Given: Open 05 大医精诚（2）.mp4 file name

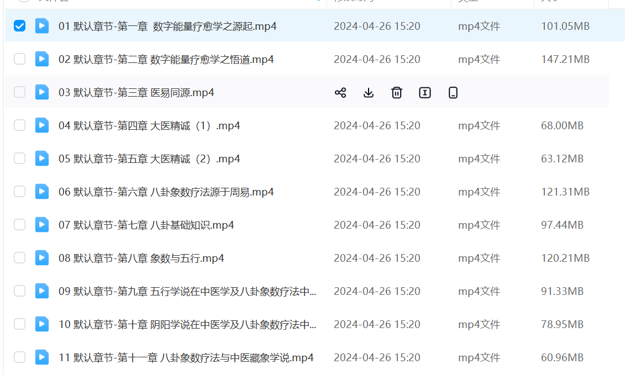Looking at the screenshot, I should pos(149,159).
